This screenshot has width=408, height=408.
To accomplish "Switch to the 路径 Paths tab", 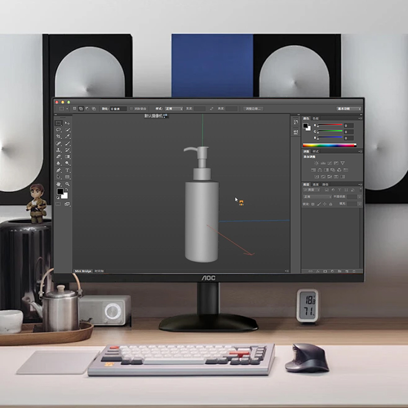I will (x=325, y=184).
